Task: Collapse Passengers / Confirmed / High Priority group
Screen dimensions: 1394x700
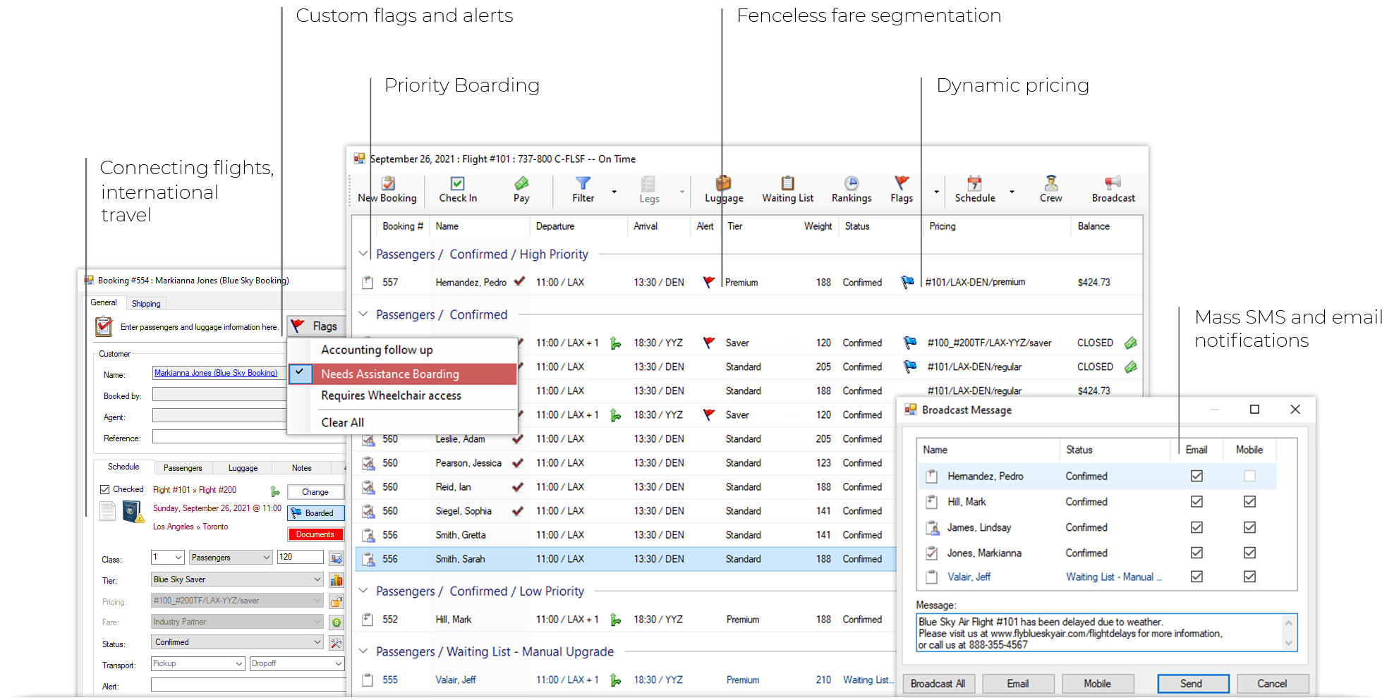Action: click(363, 254)
